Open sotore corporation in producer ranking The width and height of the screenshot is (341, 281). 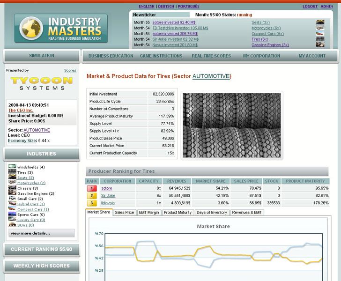coord(107,188)
